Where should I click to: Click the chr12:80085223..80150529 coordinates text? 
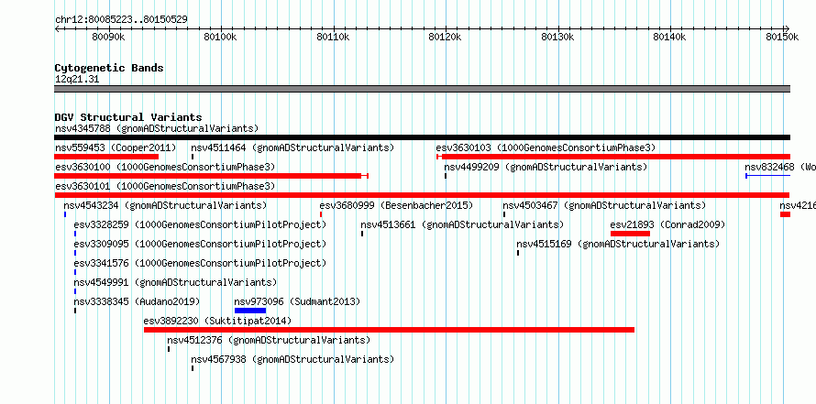coord(121,20)
